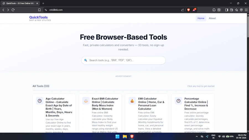Open Brave Rewards triangle icon
Image resolution: width=249 pixels, height=140 pixels.
194,10
